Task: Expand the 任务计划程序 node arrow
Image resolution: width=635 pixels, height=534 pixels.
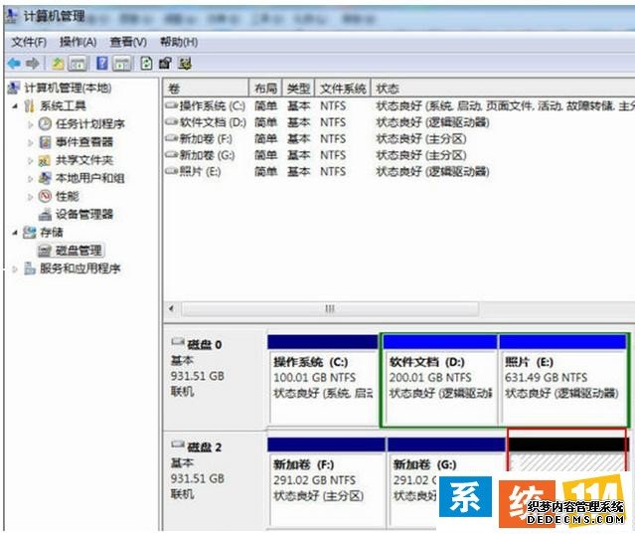Action: pos(31,124)
